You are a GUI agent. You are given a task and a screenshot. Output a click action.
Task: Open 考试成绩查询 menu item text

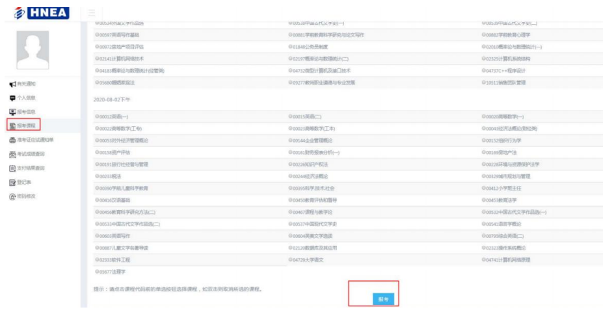coord(31,154)
